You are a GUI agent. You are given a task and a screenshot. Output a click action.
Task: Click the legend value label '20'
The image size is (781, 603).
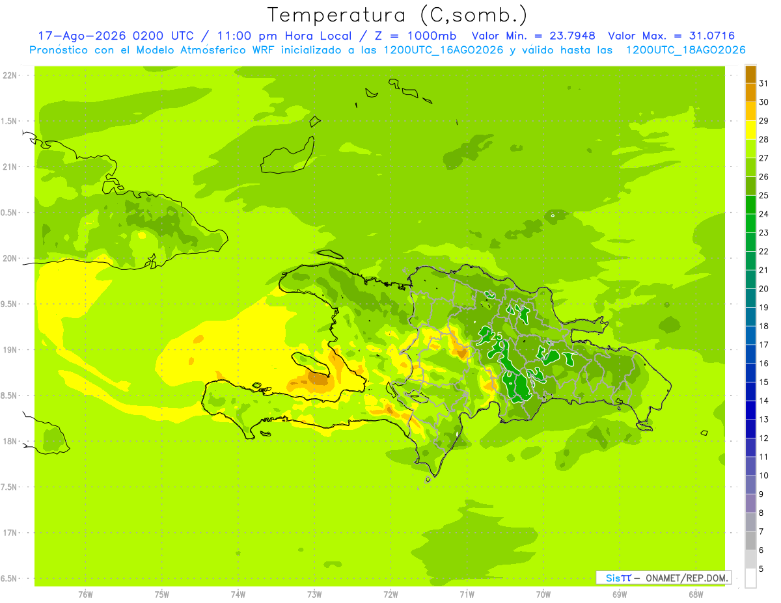pos(763,288)
